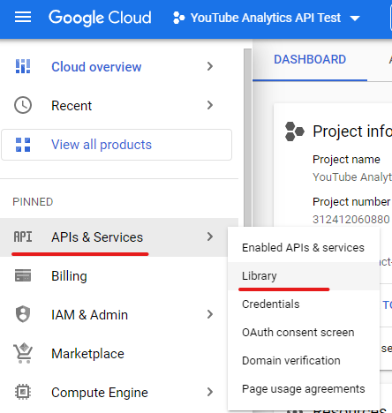Viewport: 392px width, 413px height.
Task: Switch to the DASHBOARD tab
Action: [x=310, y=60]
